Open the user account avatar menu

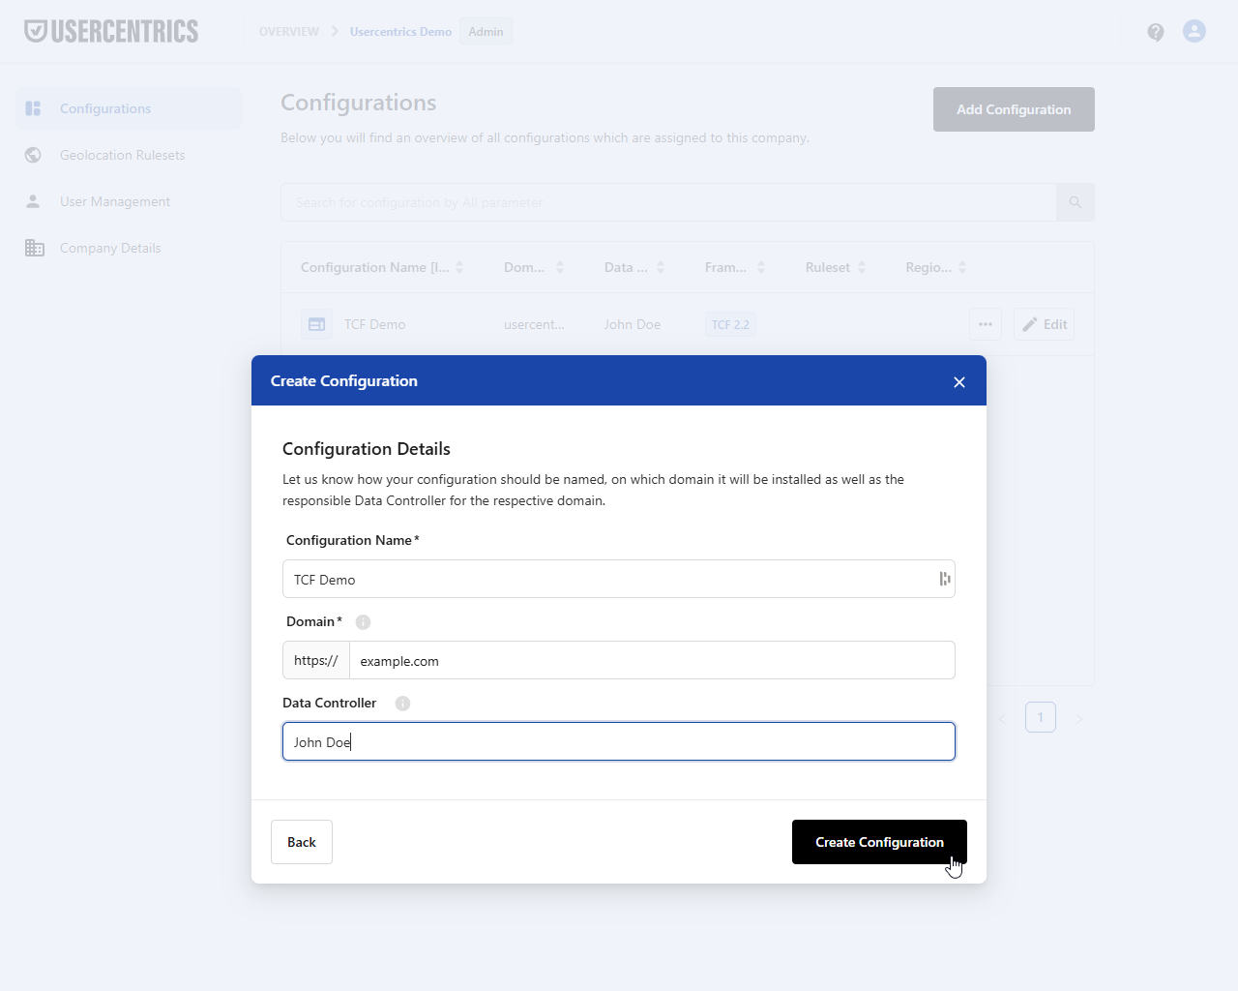tap(1194, 32)
